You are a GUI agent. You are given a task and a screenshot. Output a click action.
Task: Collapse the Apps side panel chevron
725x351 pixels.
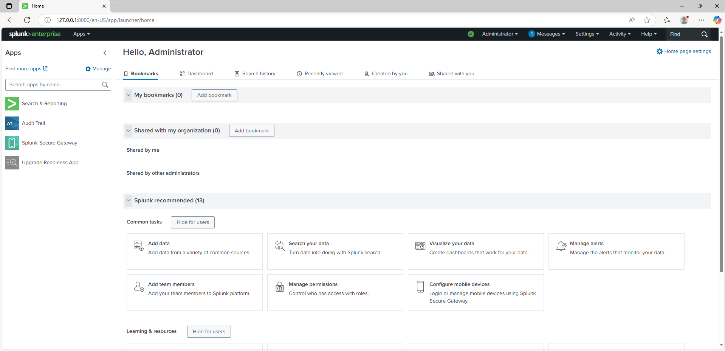(105, 53)
